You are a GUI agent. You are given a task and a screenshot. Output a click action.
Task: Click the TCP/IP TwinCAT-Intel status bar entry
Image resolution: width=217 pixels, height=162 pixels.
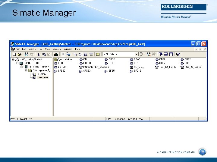click(125, 119)
